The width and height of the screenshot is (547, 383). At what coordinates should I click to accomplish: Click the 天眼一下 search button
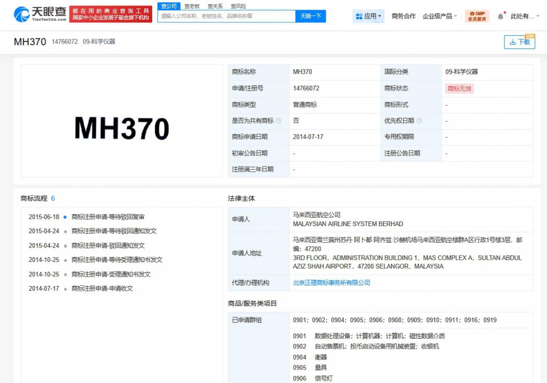(311, 17)
